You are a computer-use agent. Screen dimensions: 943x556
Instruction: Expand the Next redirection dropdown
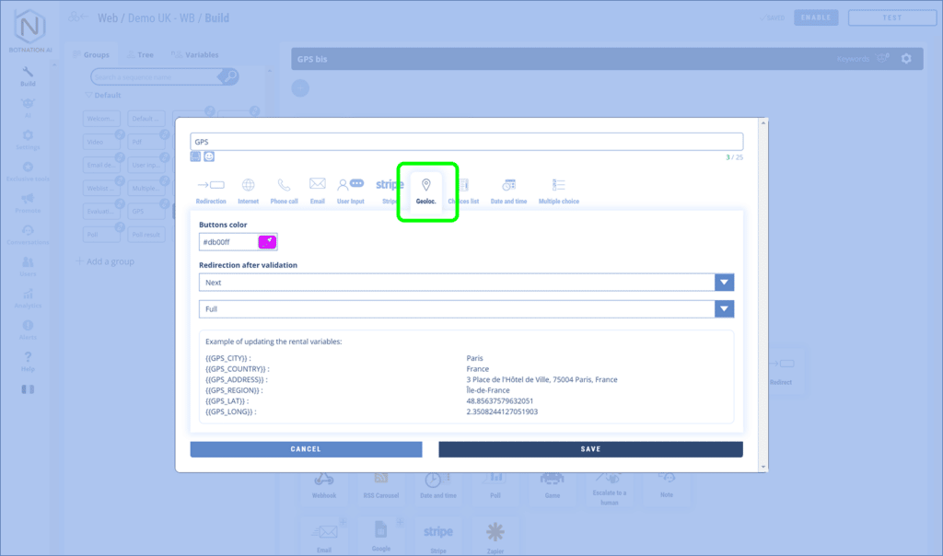tap(724, 283)
